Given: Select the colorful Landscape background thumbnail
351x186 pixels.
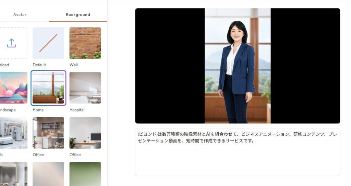Looking at the screenshot, I should 13,88.
